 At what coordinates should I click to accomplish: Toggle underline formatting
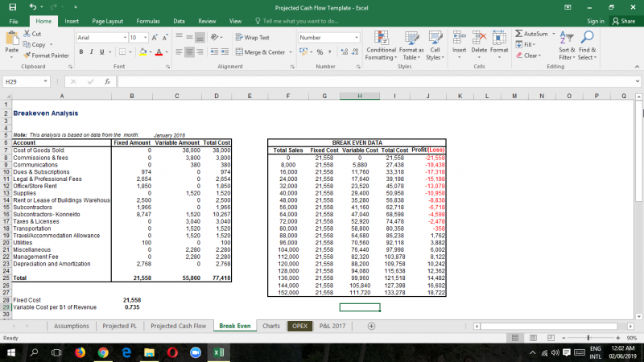(x=103, y=52)
